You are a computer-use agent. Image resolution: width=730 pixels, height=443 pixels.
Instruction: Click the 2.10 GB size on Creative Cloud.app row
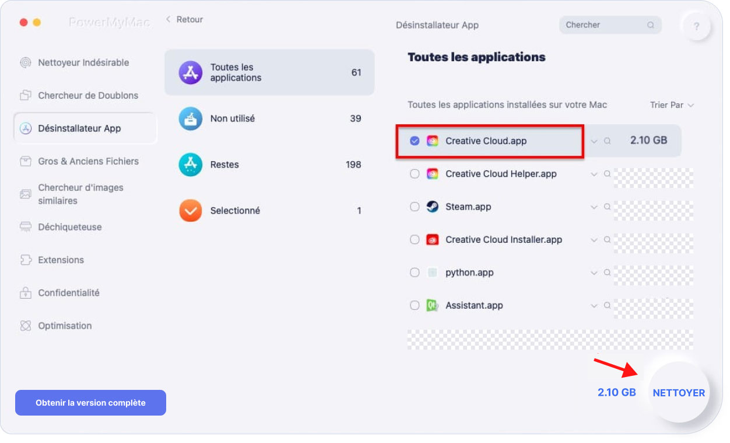pos(648,140)
